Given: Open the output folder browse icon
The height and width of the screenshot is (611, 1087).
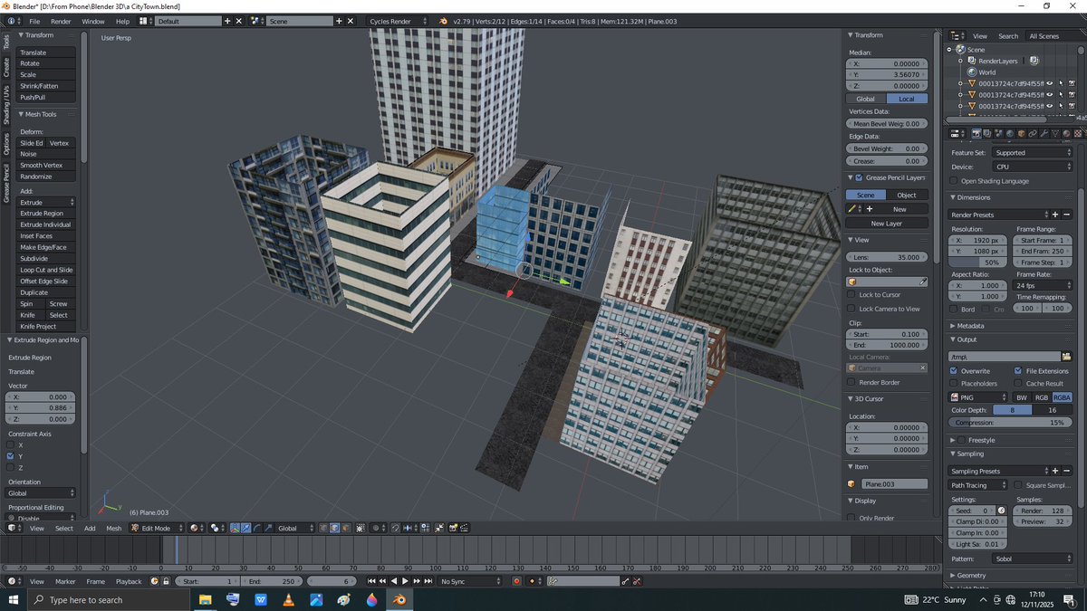Looking at the screenshot, I should tap(1066, 357).
